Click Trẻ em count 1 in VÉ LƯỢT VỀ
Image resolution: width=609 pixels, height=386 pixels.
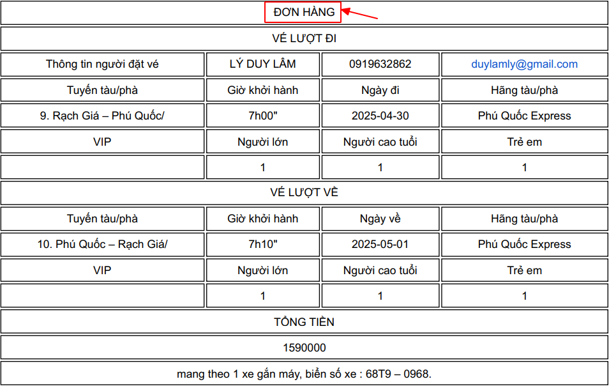click(x=524, y=296)
